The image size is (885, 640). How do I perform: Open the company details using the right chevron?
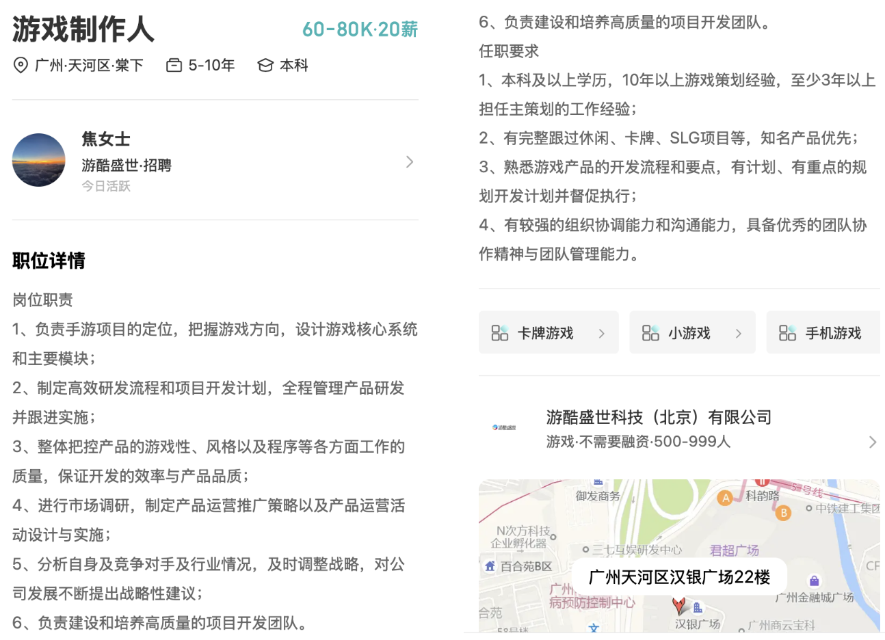pos(872,442)
